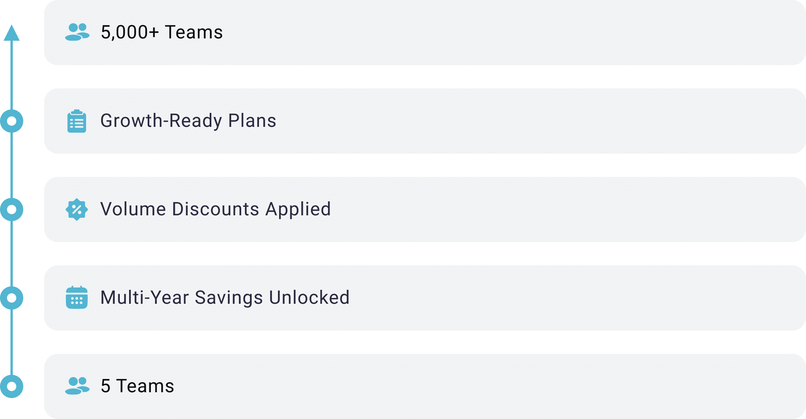
Task: Open the Volume Discounts Applied card
Action: pyautogui.click(x=425, y=209)
